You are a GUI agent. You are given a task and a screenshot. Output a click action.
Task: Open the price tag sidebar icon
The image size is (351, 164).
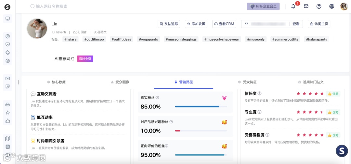[x=7, y=53]
